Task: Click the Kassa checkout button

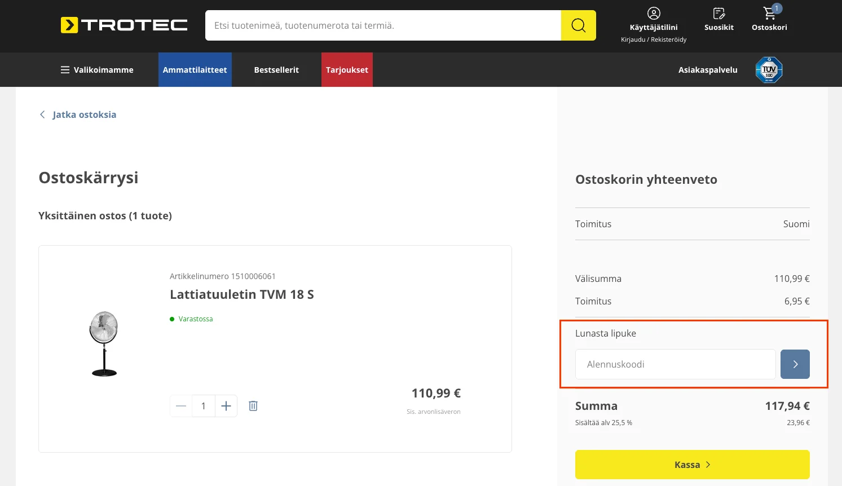Action: coord(693,465)
